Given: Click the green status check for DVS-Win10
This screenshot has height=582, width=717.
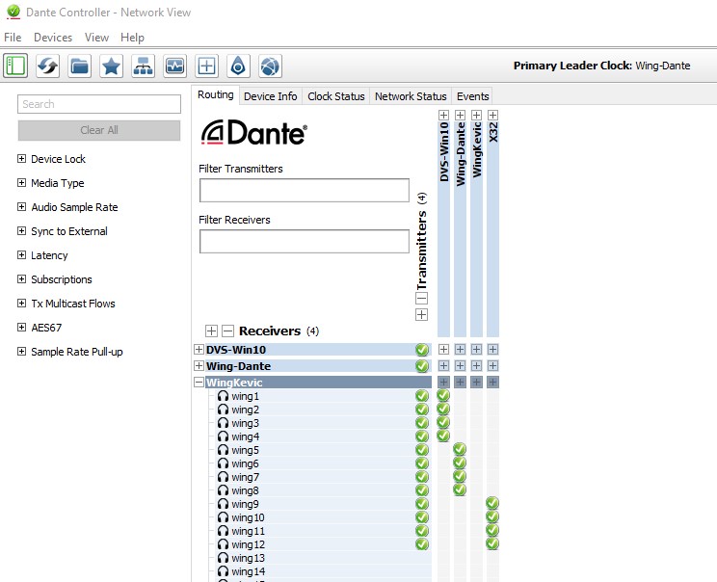Looking at the screenshot, I should click(422, 350).
